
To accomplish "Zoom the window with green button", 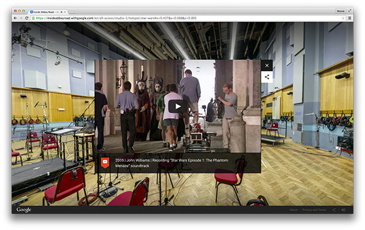I will click(x=23, y=11).
